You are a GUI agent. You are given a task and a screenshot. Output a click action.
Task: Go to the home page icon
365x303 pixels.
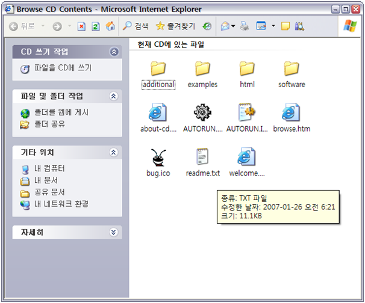tap(110, 26)
